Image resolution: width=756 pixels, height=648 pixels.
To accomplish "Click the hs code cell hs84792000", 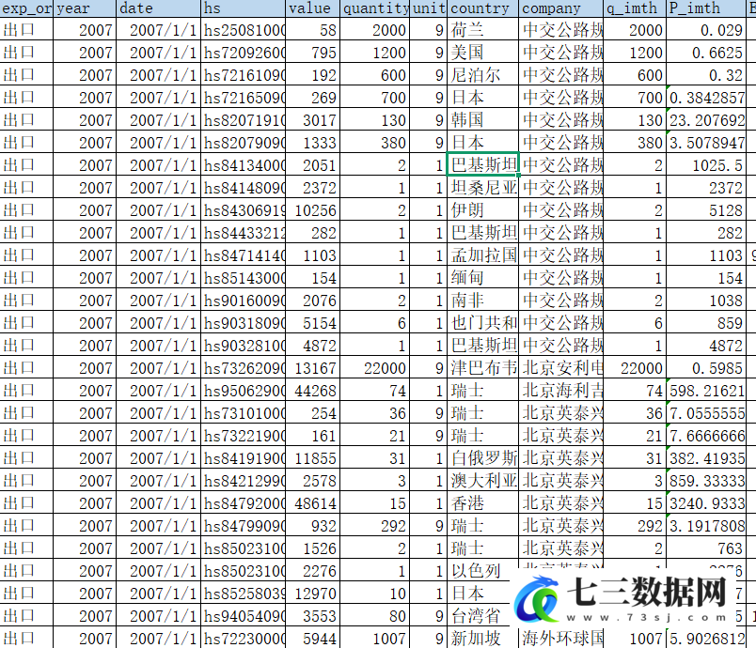I will pos(243,503).
